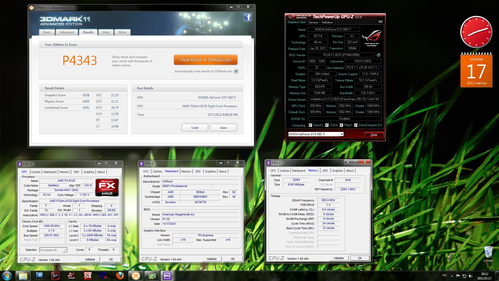Show hidden system tray icons arrow

tap(452, 276)
